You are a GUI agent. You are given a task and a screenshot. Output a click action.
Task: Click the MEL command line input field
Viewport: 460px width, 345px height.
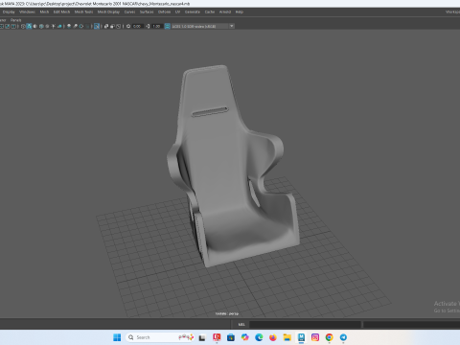pos(305,325)
